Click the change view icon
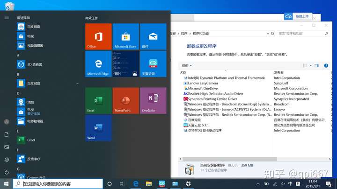This screenshot has height=189, width=337. (x=305, y=66)
